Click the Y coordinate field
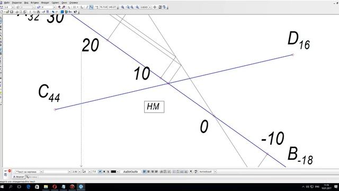The width and height of the screenshot is (339, 191). 112,7
